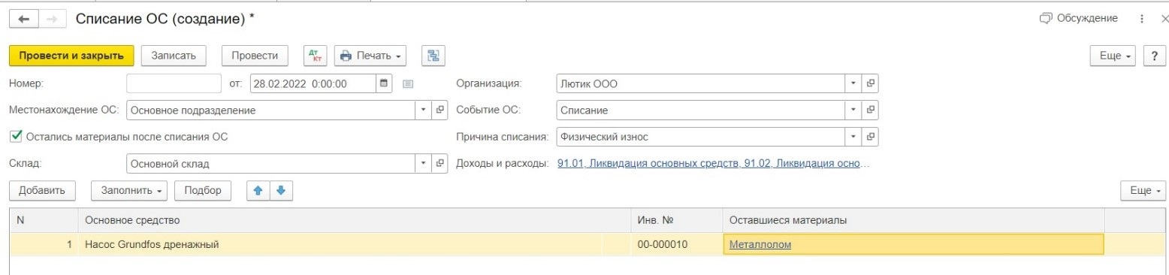1169x275 pixels.
Task: Open the Печать print menu
Action: coord(370,56)
